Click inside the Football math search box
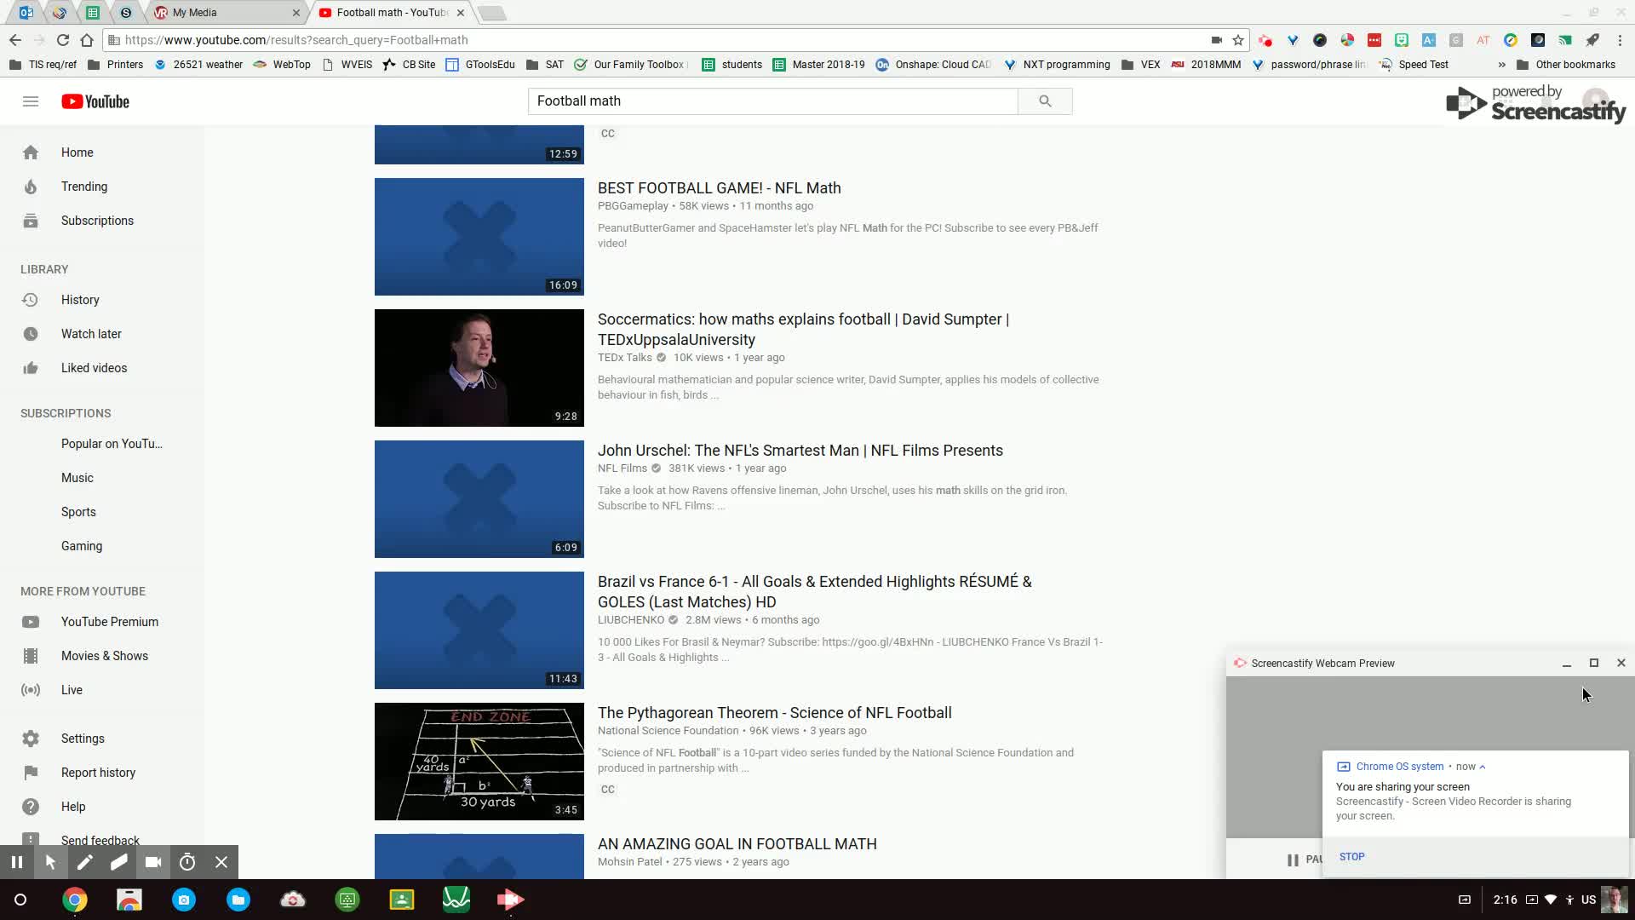This screenshot has height=920, width=1635. [772, 101]
